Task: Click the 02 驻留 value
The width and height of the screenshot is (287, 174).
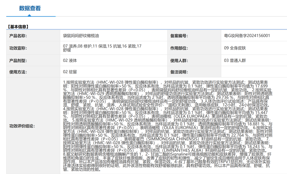Action: pos(70,72)
